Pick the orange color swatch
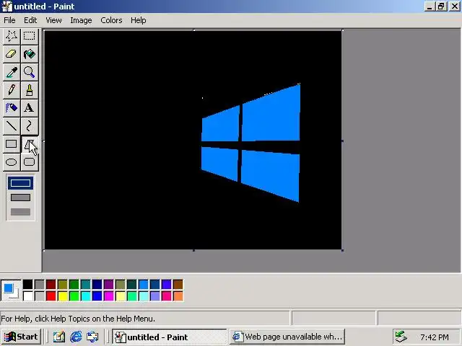462x346 pixels. coord(178,296)
